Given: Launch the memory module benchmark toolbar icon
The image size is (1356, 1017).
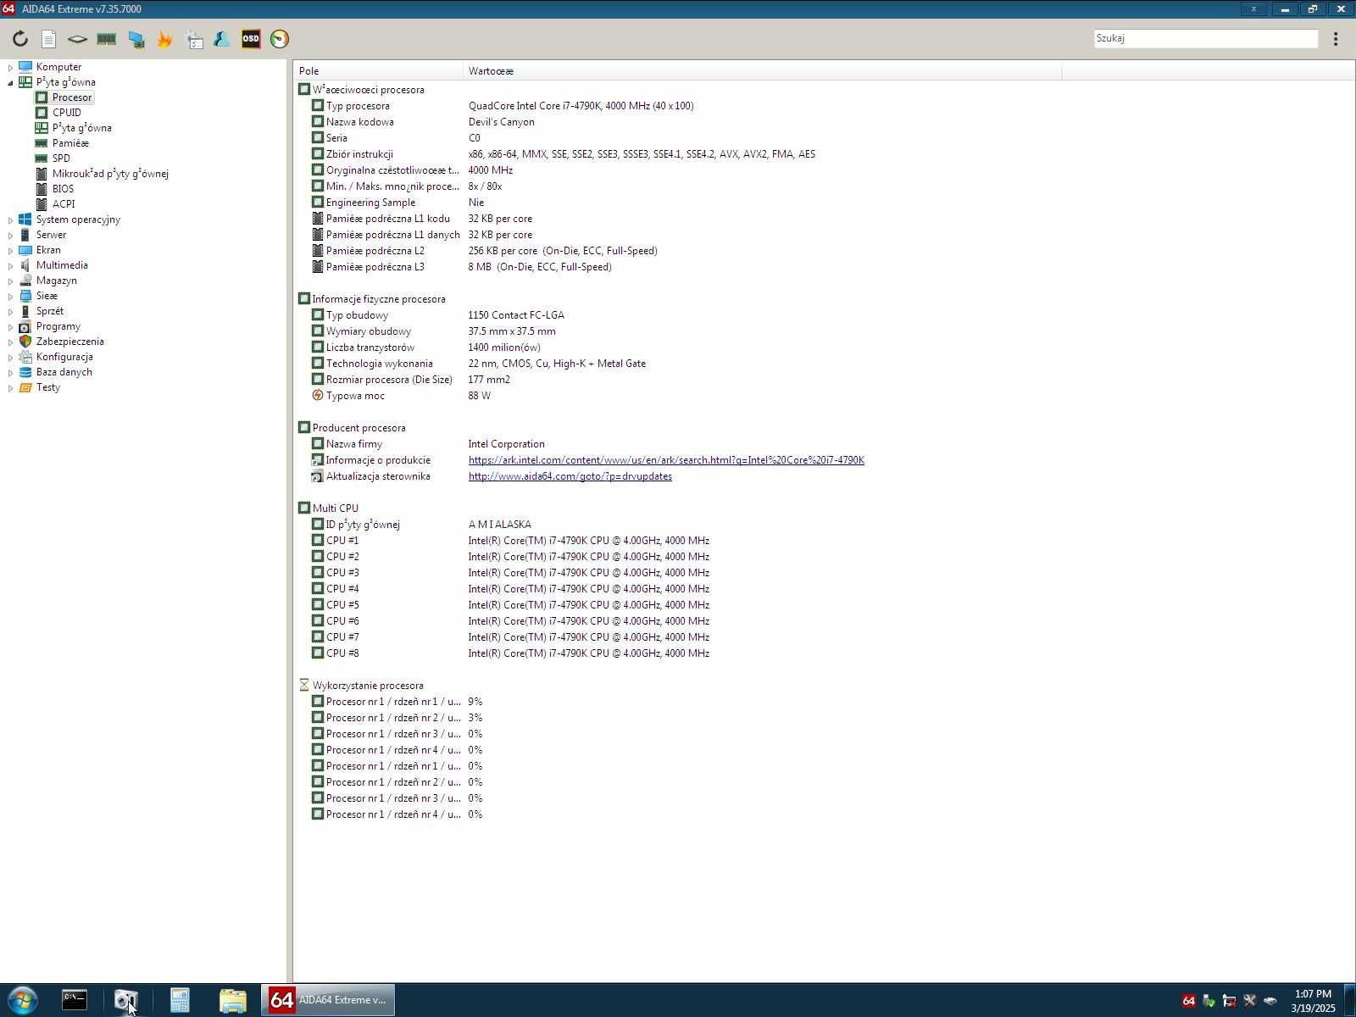Looking at the screenshot, I should (106, 39).
